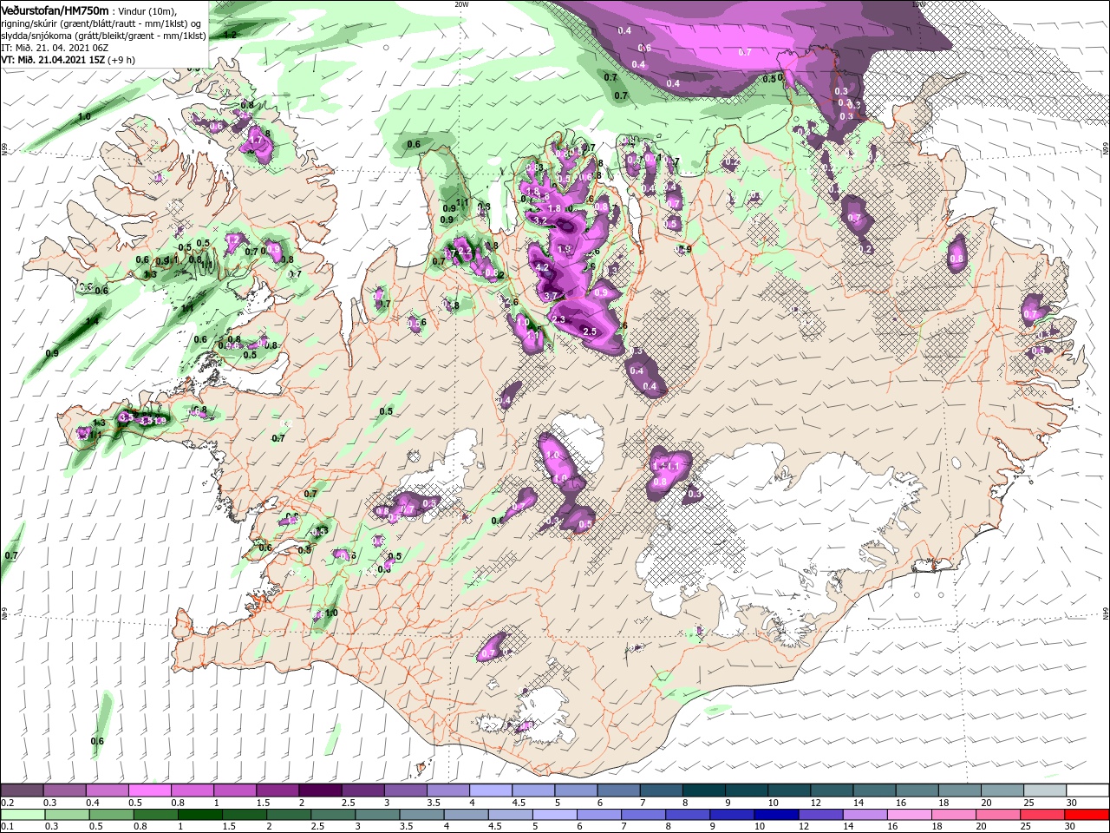Click the 'IT: Mið. 21. 04. 2021 06Z' initial time line
Viewport: 1110px width, 833px height.
[55, 47]
